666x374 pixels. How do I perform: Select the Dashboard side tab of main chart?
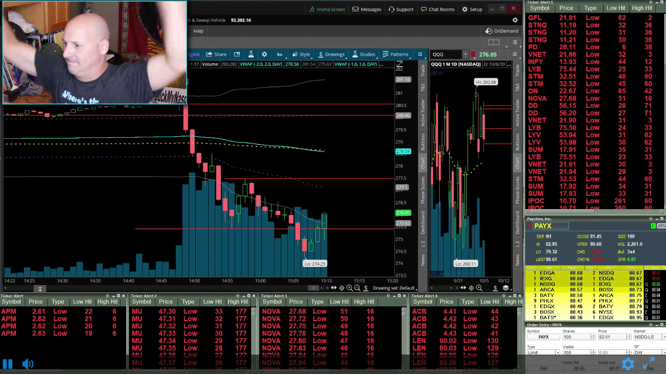point(423,222)
